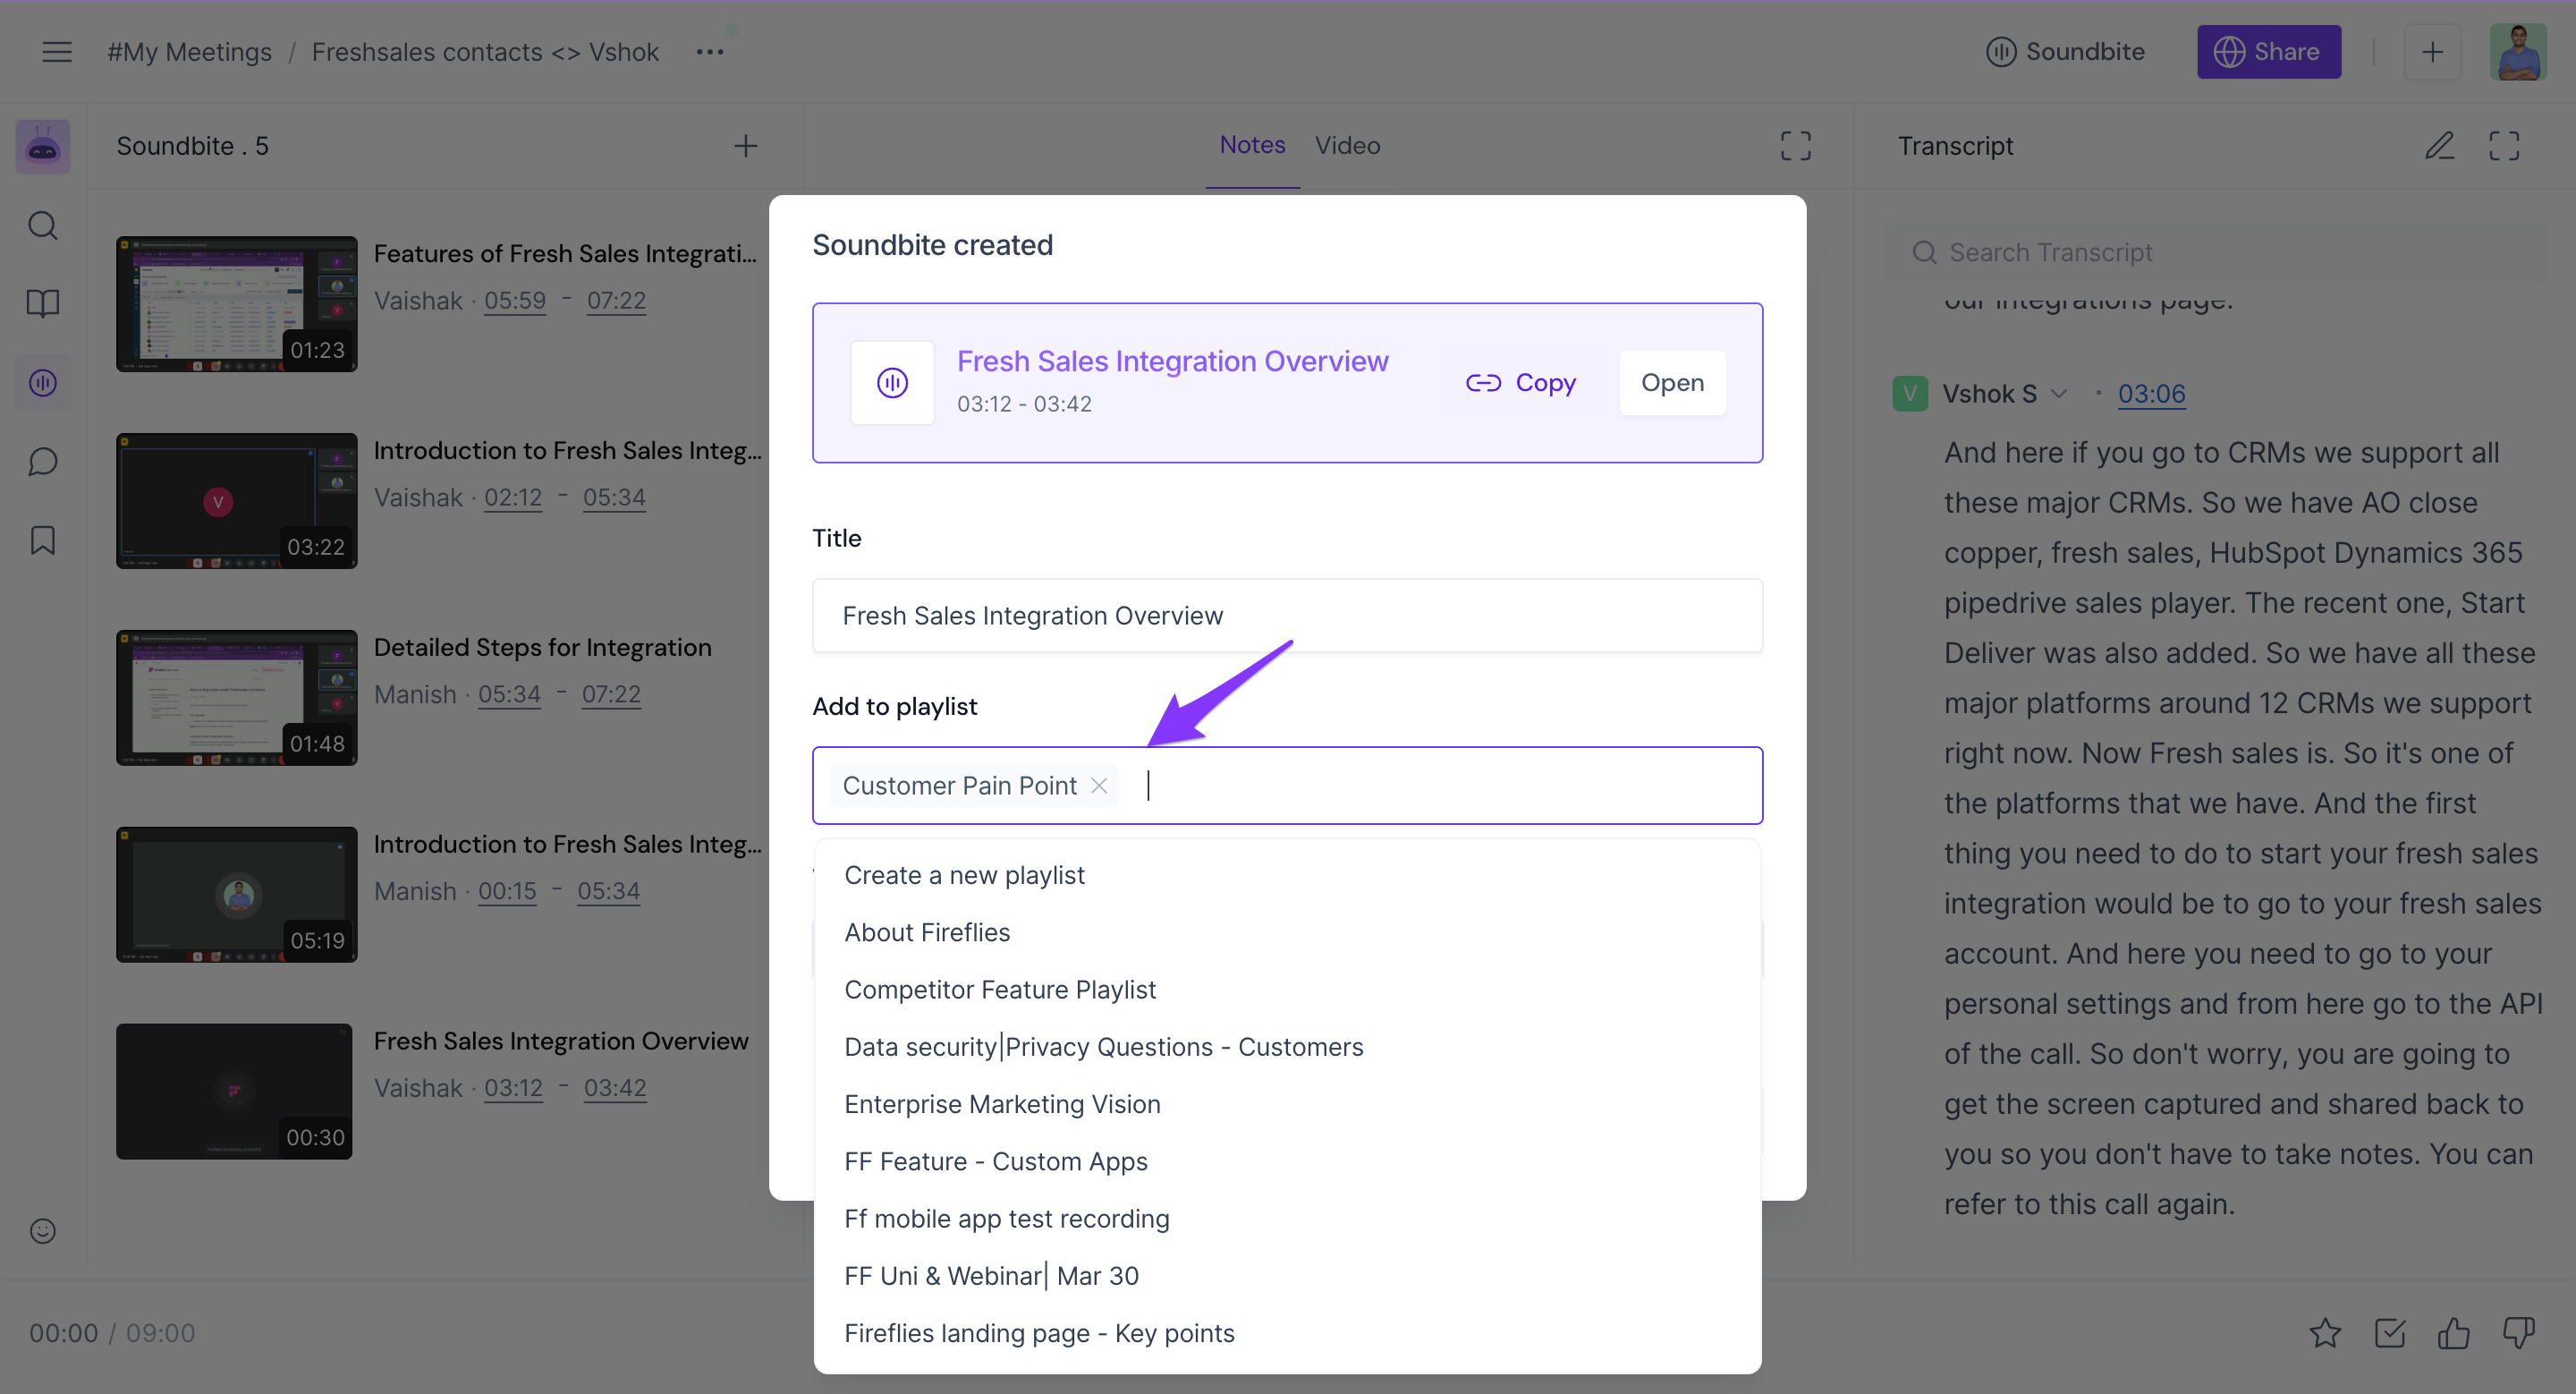Select Competitor Feature Playlist option

pos(1287,989)
